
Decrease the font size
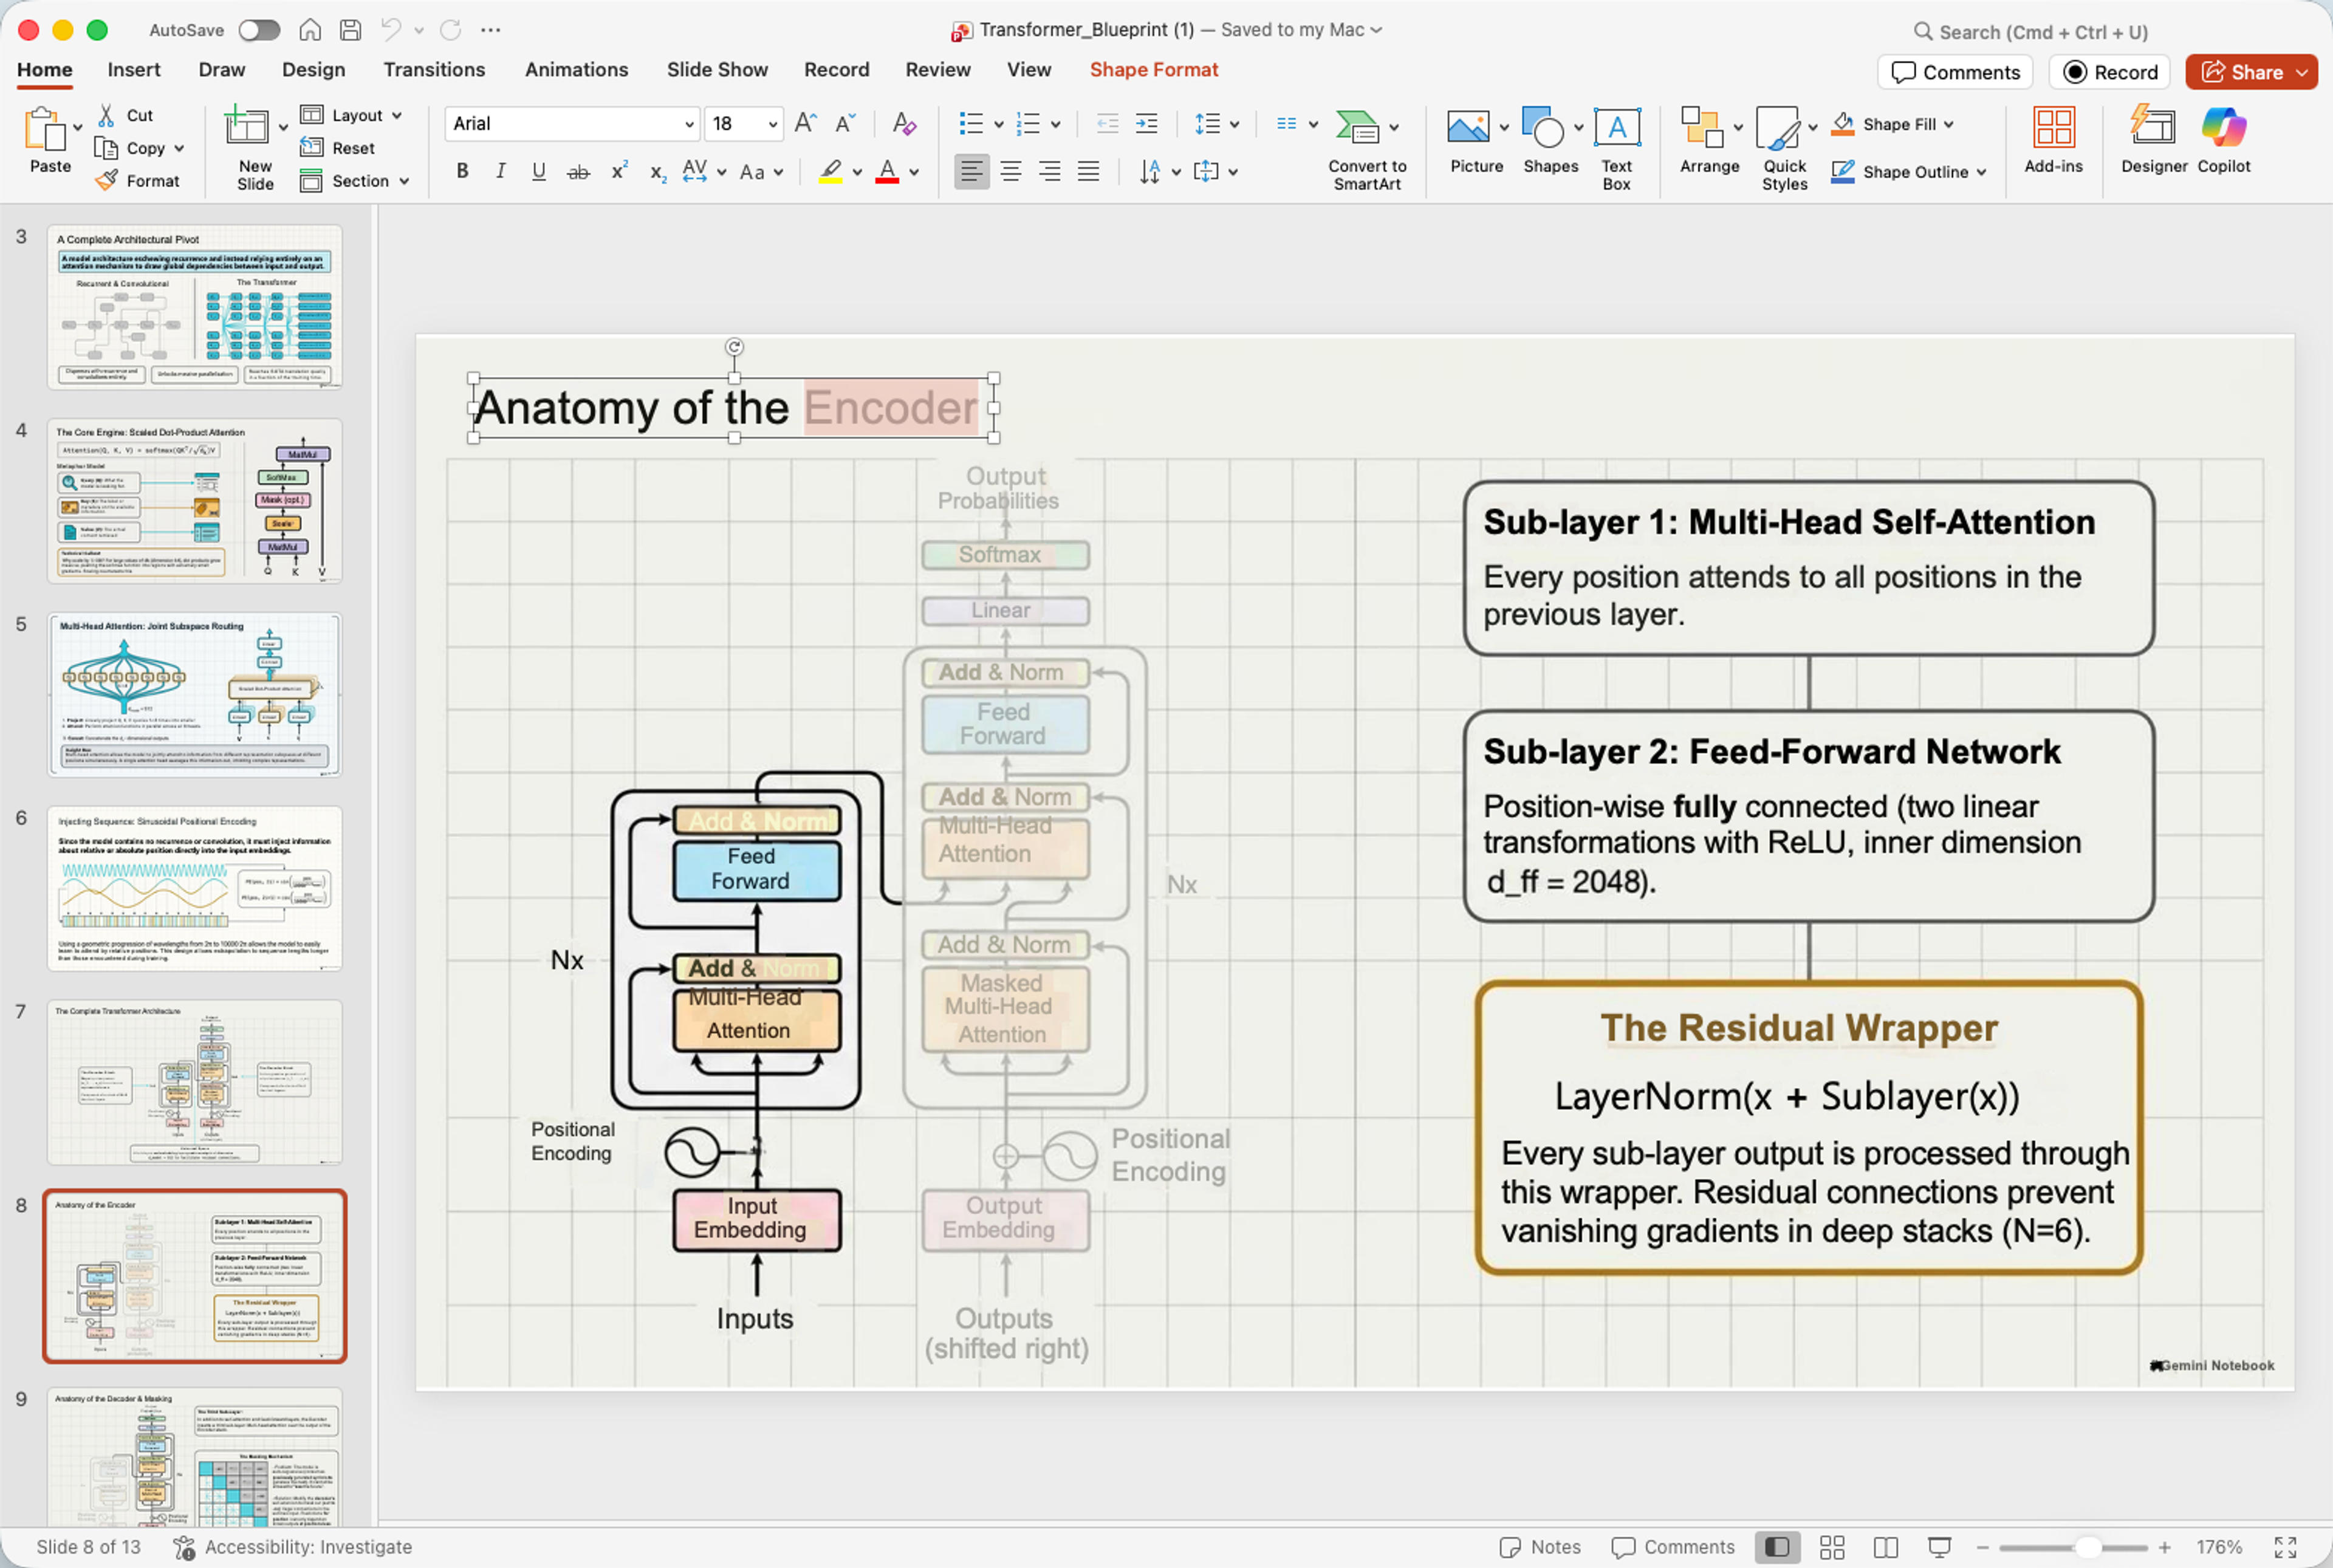point(845,123)
